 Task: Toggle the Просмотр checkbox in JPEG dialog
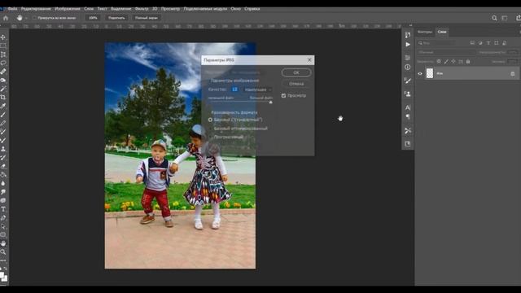pos(283,96)
